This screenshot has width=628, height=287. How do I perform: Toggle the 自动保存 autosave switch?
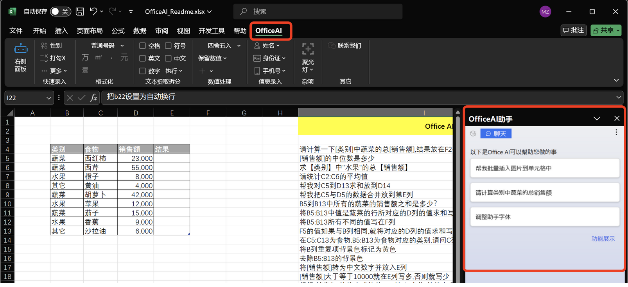click(x=60, y=12)
